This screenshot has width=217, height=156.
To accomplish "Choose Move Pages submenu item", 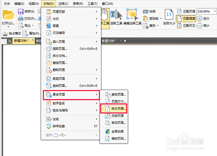I will pos(114,123).
